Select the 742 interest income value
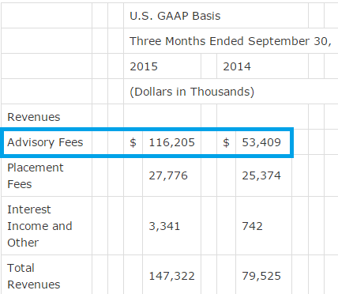338x294 pixels. (x=252, y=226)
